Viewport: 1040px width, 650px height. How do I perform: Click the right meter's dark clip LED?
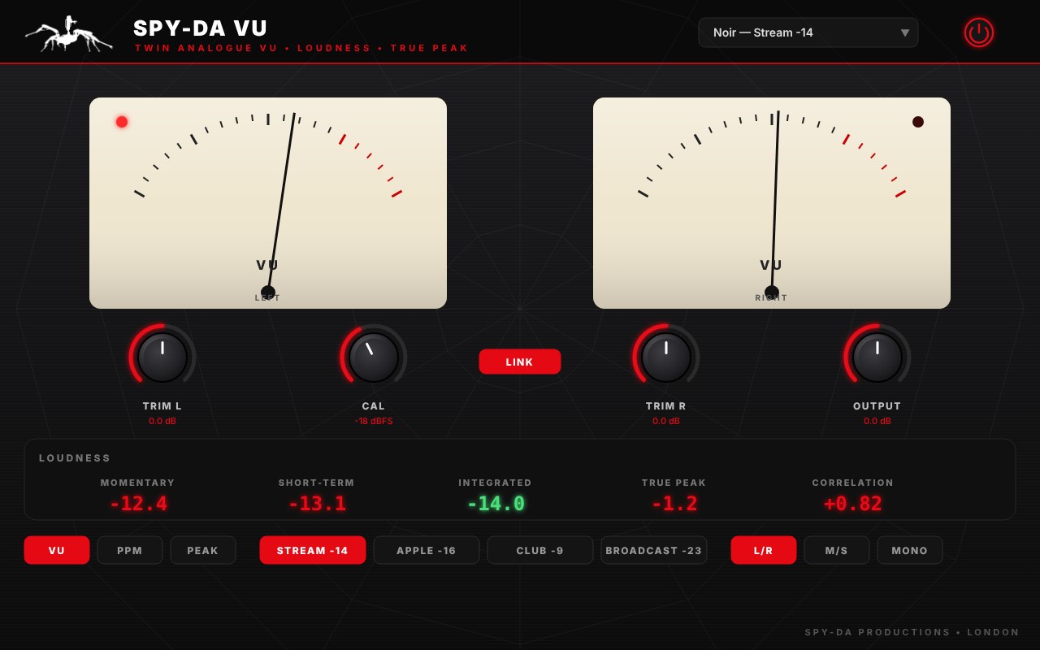[918, 122]
